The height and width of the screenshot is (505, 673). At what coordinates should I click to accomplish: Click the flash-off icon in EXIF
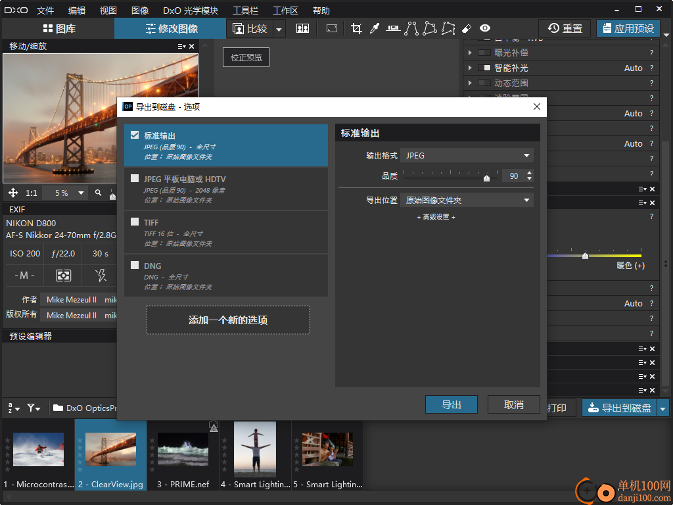(x=101, y=276)
